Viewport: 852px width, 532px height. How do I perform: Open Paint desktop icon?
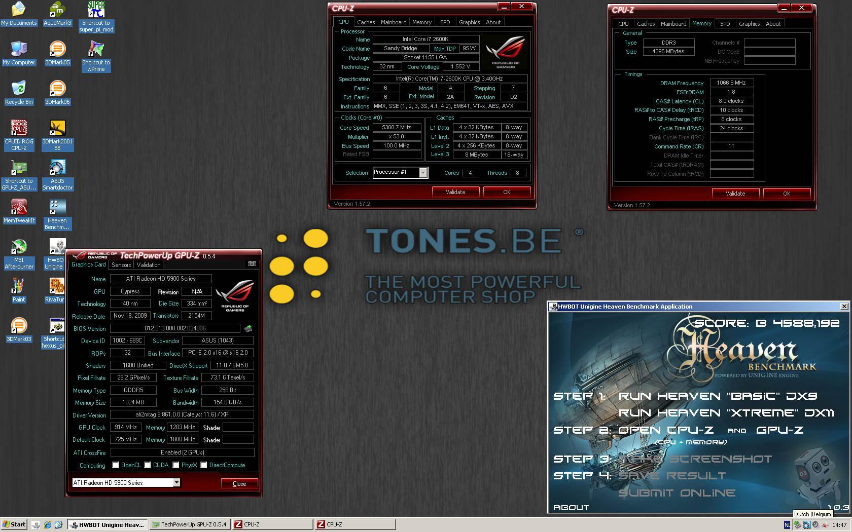click(19, 290)
